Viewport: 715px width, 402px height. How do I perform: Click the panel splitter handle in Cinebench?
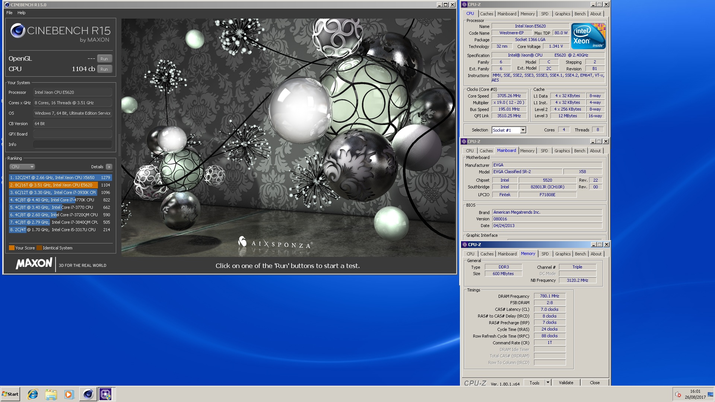pyautogui.click(x=119, y=145)
